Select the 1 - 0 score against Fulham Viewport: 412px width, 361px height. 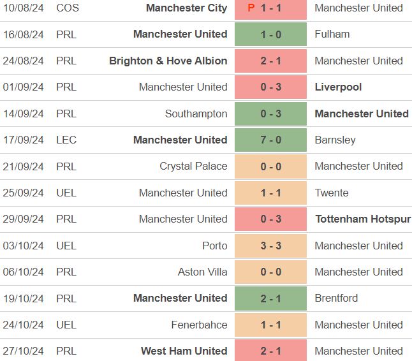[270, 34]
